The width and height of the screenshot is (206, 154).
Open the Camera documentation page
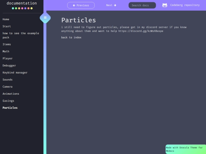click(8, 87)
